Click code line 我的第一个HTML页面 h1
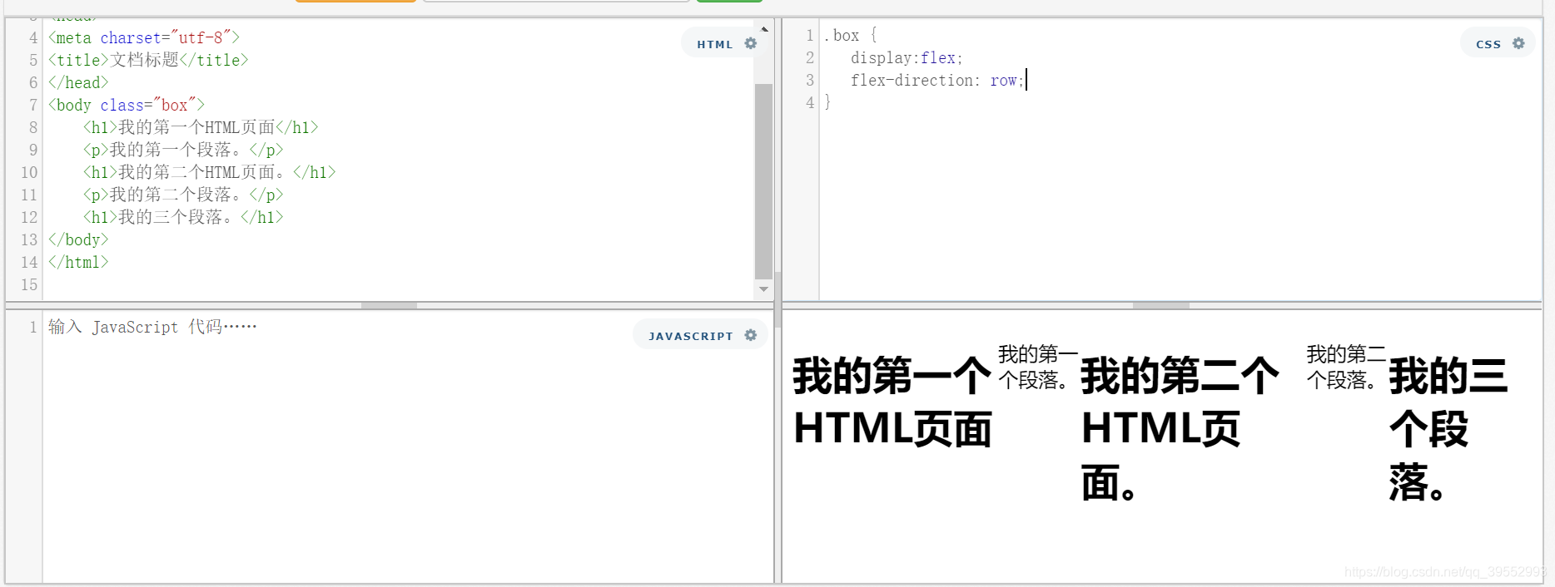The height and width of the screenshot is (587, 1555). [x=201, y=127]
